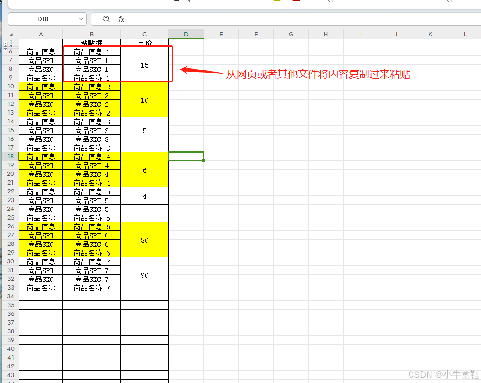The height and width of the screenshot is (383, 481).
Task: Select column L header
Action: point(465,35)
